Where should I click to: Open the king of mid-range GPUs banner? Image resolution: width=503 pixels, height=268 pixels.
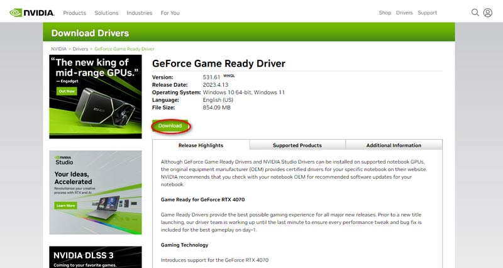click(96, 97)
